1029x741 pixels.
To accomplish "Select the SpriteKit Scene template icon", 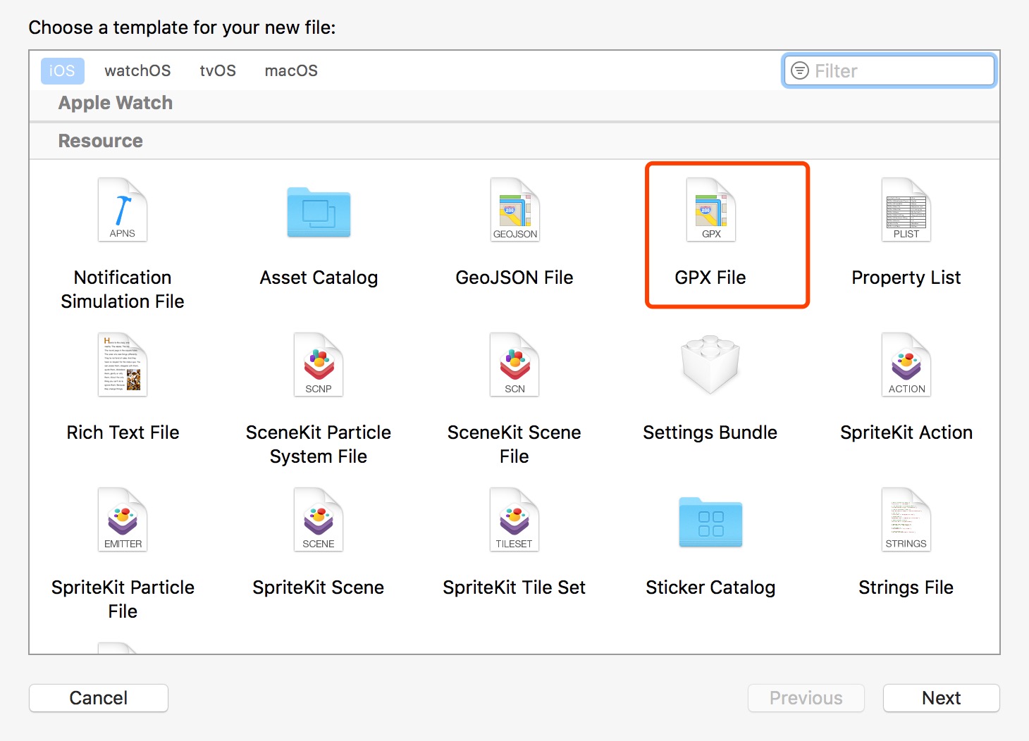I will [x=319, y=520].
